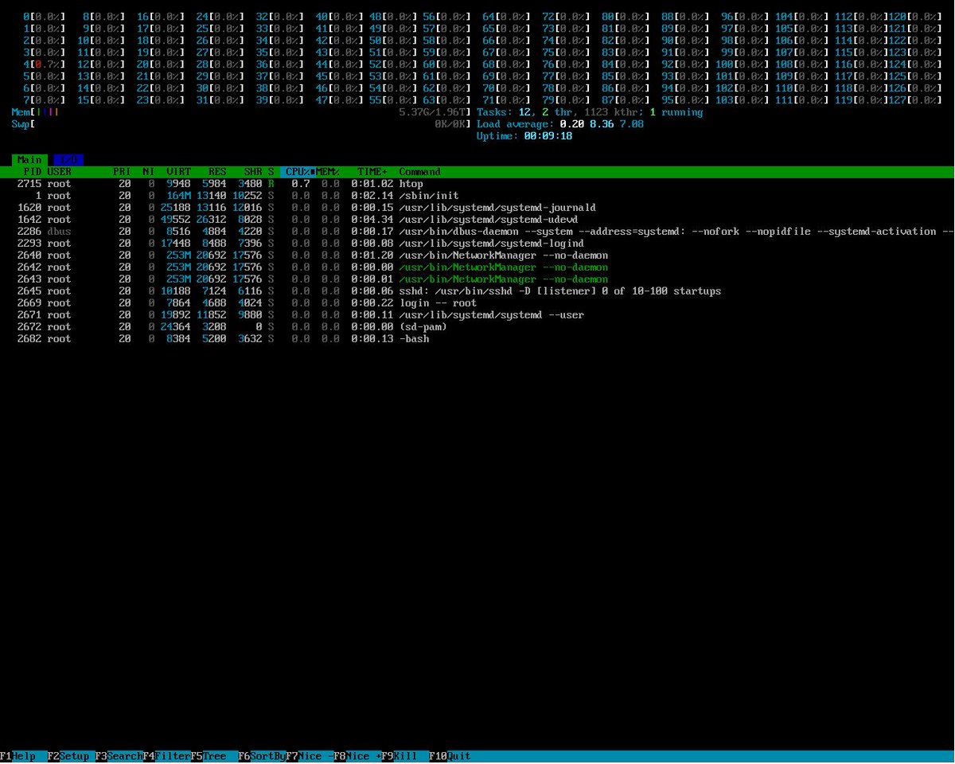Select the dbus-daemon process row
This screenshot has width=955, height=764.
pos(477,232)
